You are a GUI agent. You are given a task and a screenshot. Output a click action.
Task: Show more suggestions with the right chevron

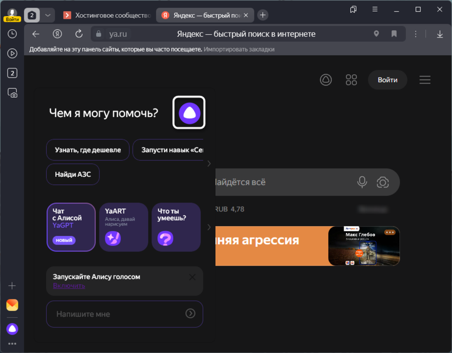(x=209, y=163)
